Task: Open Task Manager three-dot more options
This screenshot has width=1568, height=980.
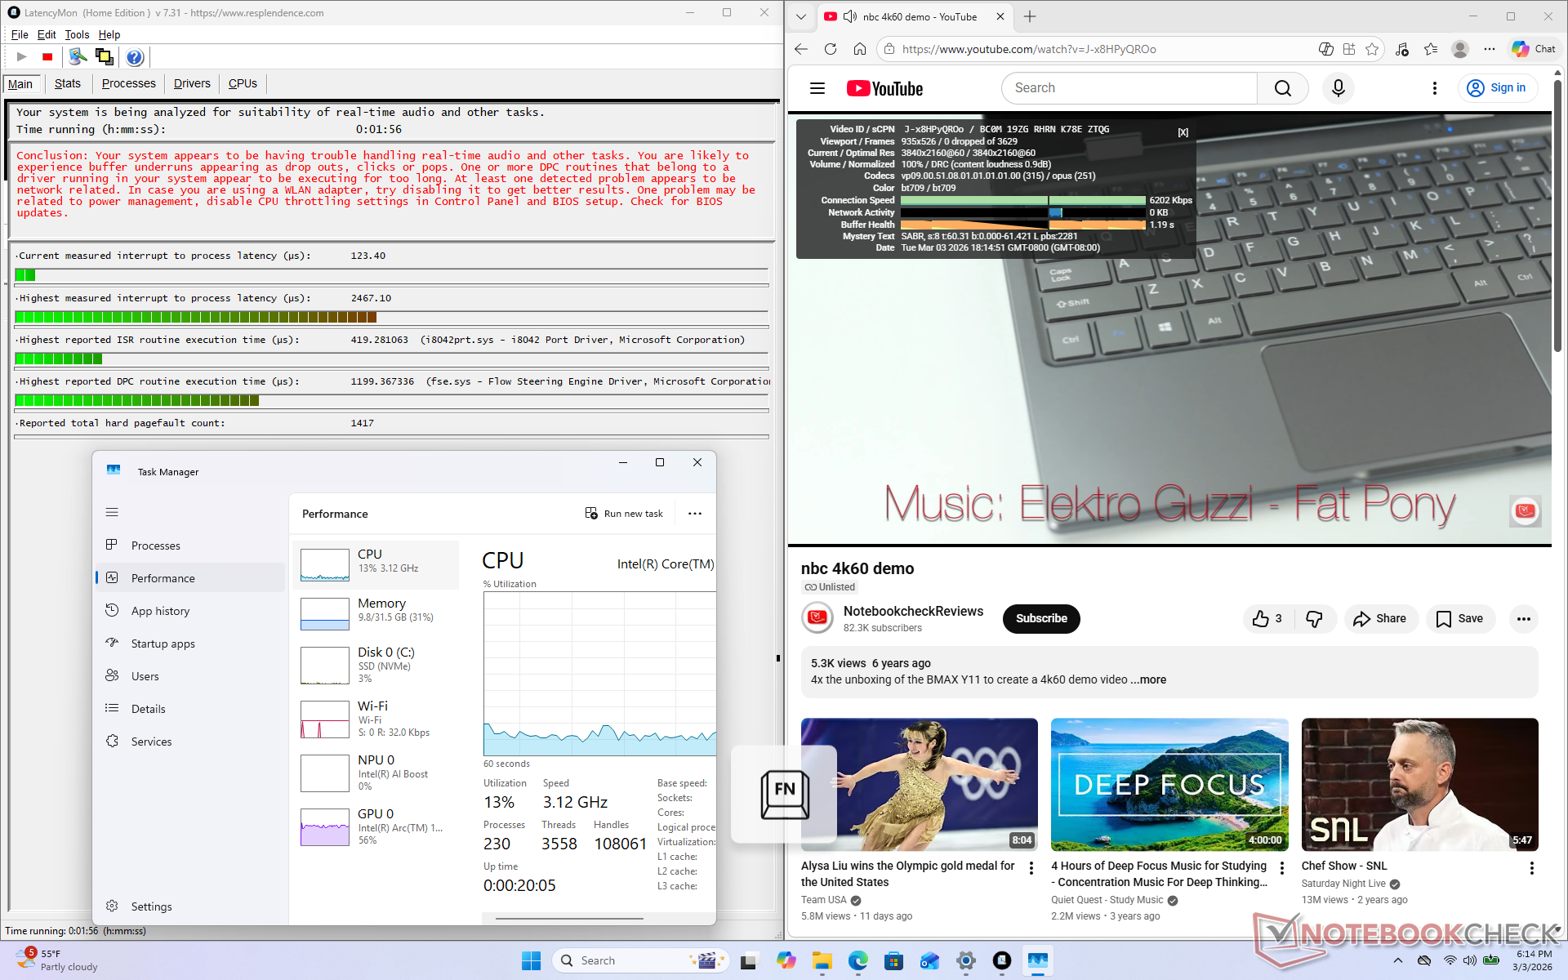Action: 695,514
